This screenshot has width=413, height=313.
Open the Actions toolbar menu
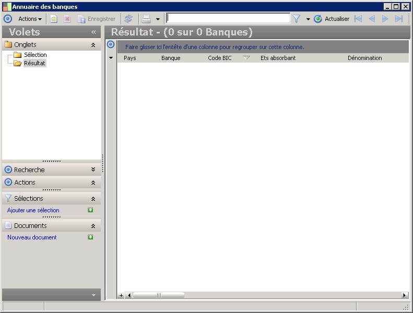pyautogui.click(x=30, y=19)
